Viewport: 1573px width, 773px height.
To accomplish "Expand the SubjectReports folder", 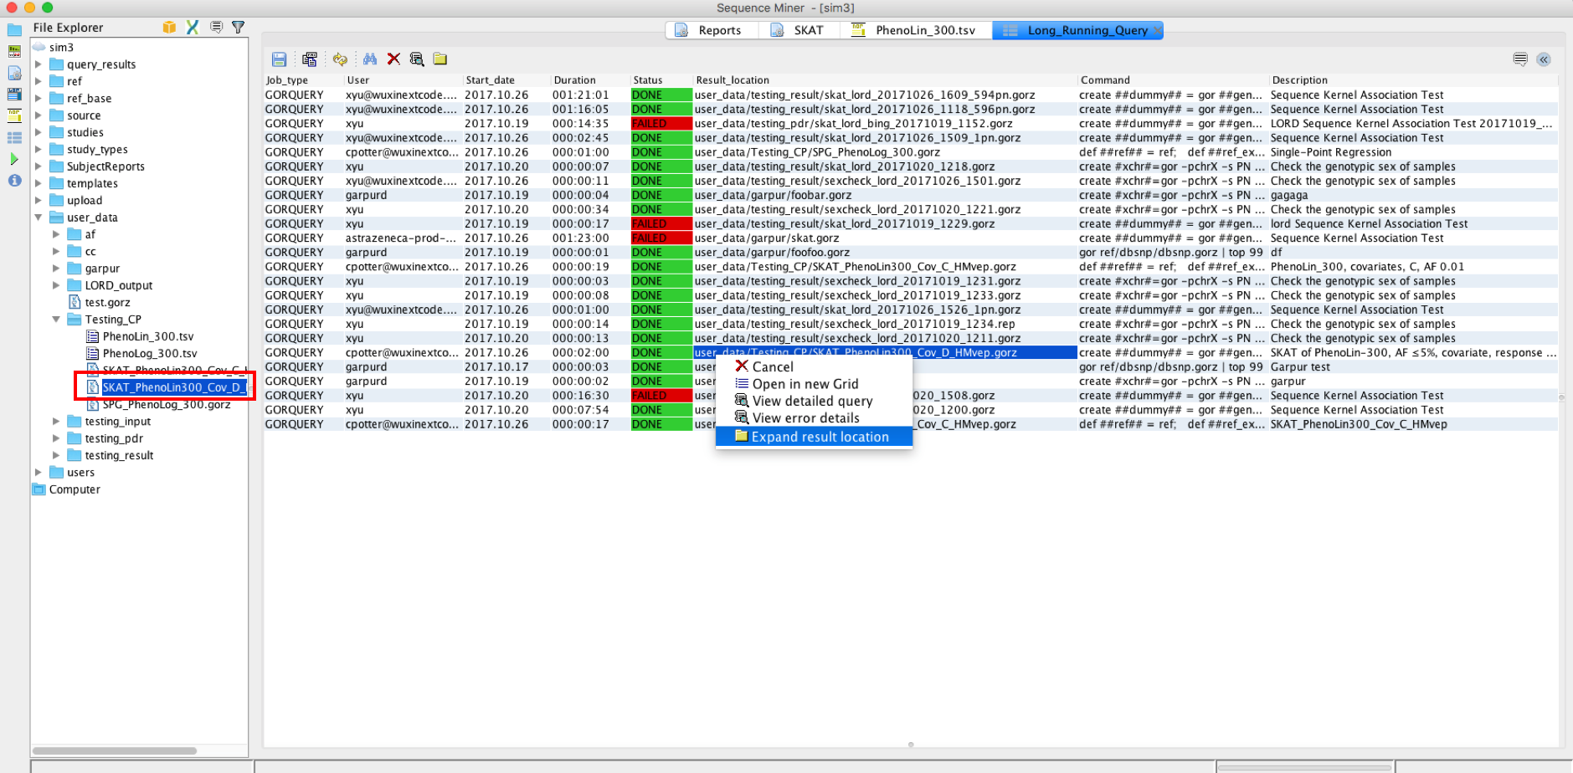I will [x=39, y=166].
